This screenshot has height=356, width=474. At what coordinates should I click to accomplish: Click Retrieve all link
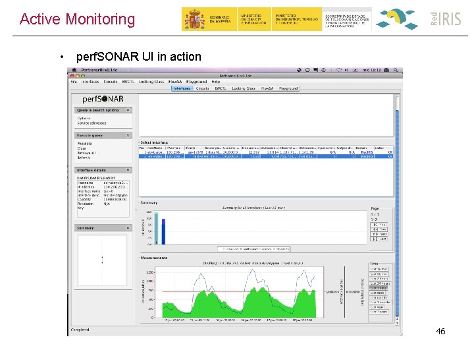[x=86, y=153]
